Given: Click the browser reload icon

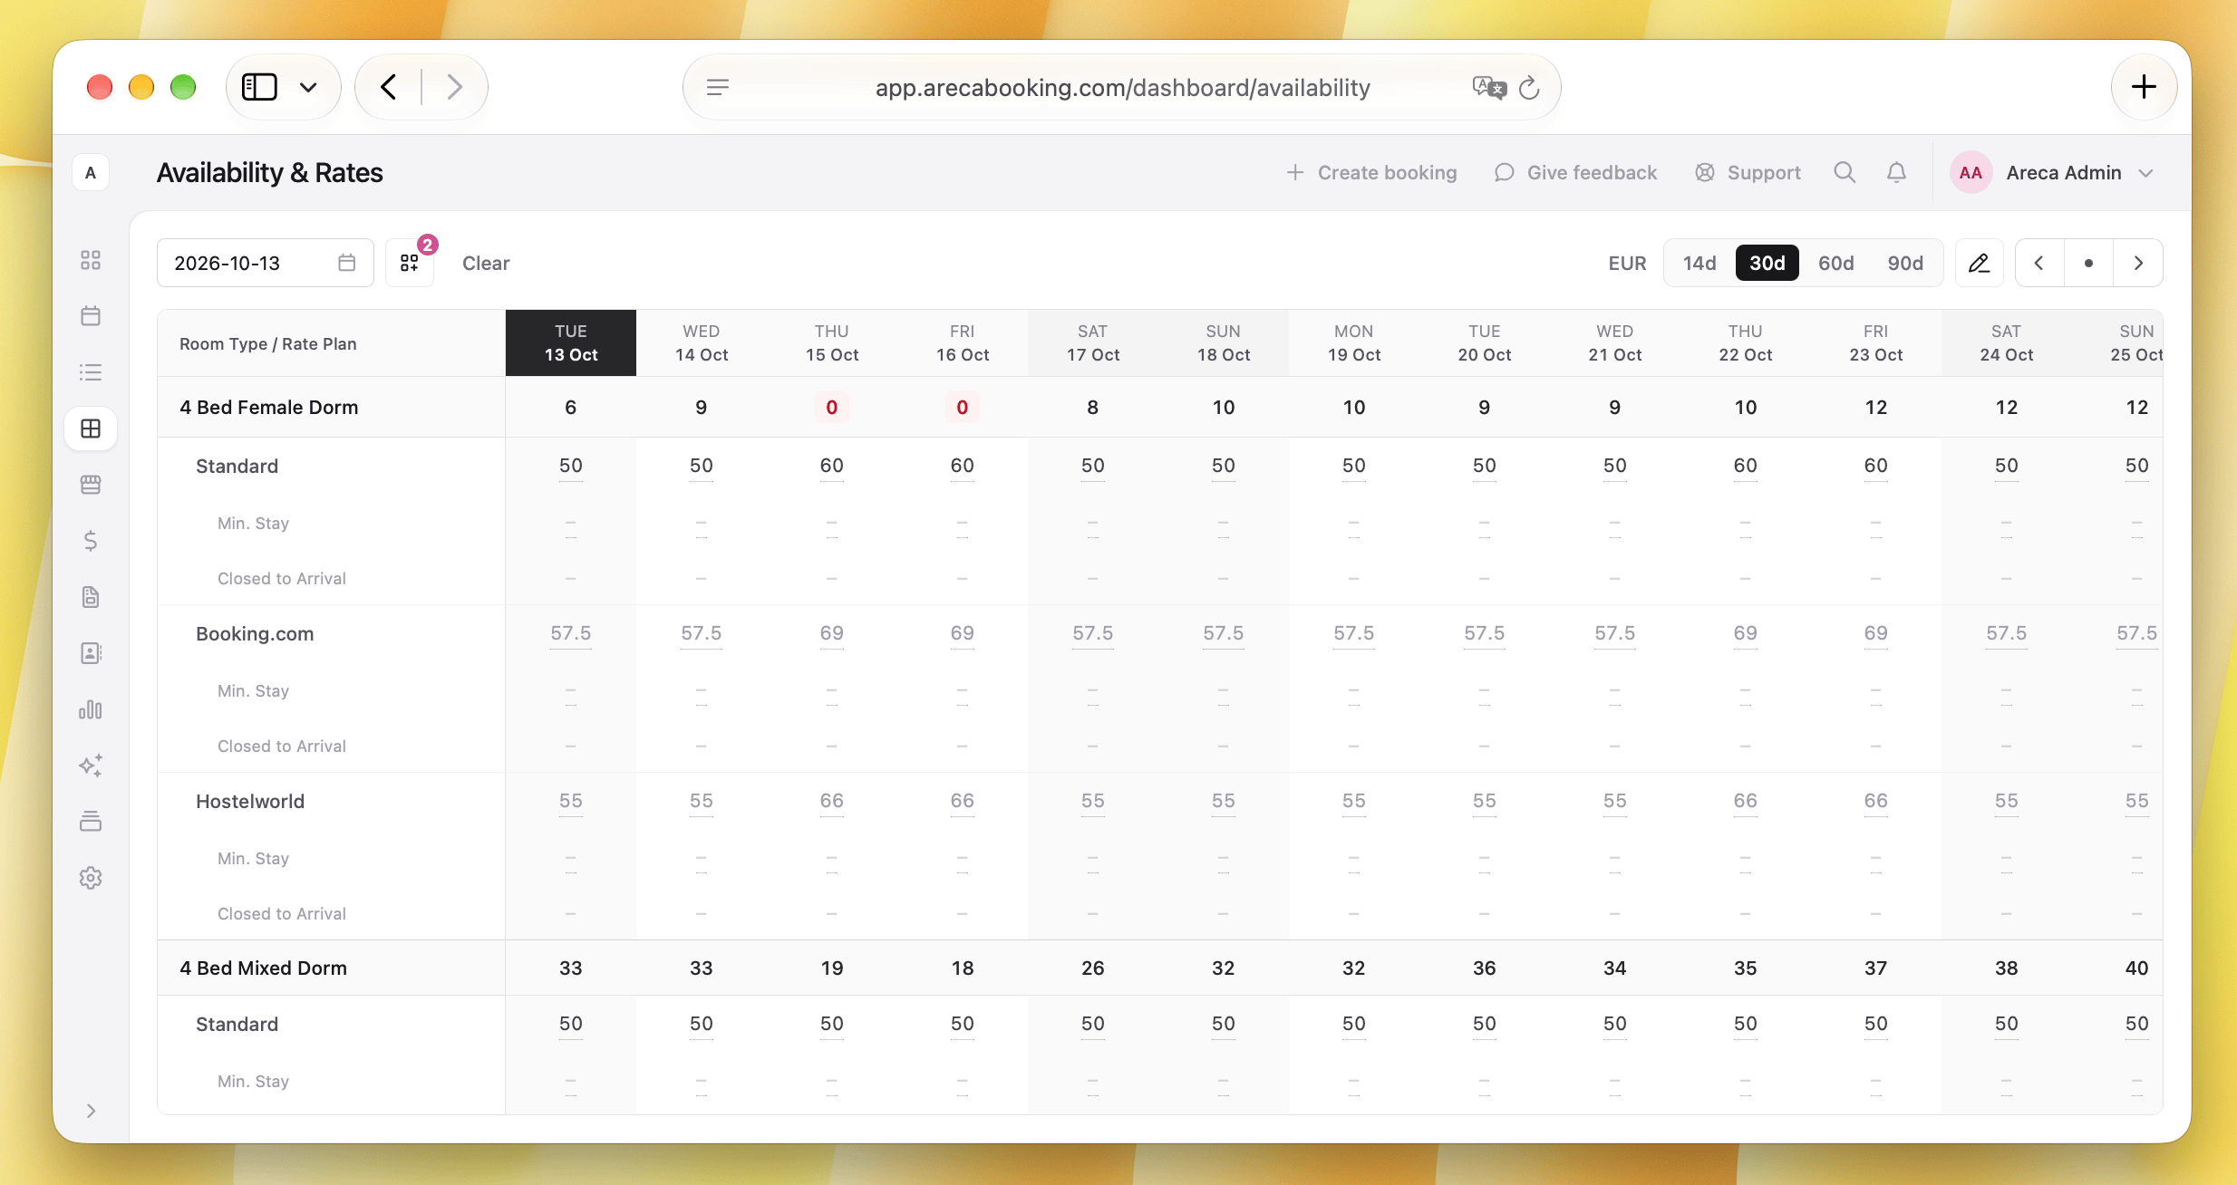Looking at the screenshot, I should click(x=1529, y=87).
